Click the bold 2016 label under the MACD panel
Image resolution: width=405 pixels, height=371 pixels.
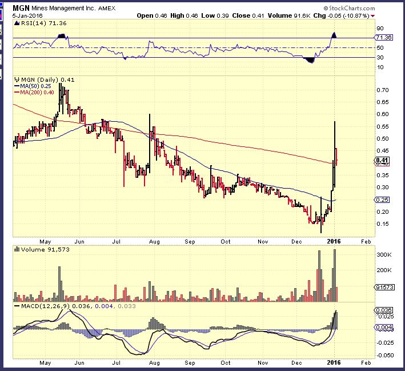334,363
